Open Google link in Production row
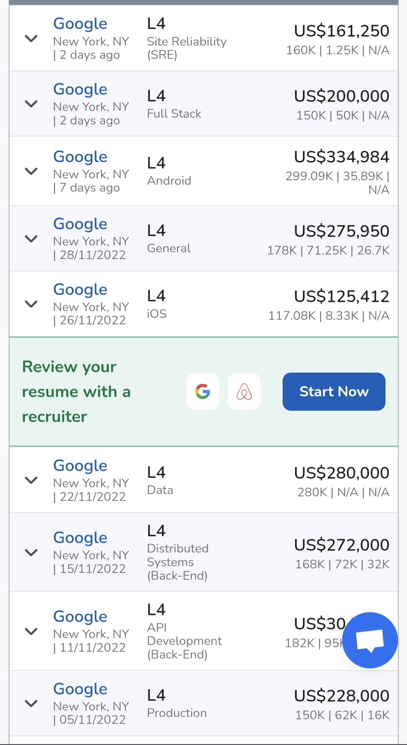This screenshot has width=407, height=745. pyautogui.click(x=80, y=689)
